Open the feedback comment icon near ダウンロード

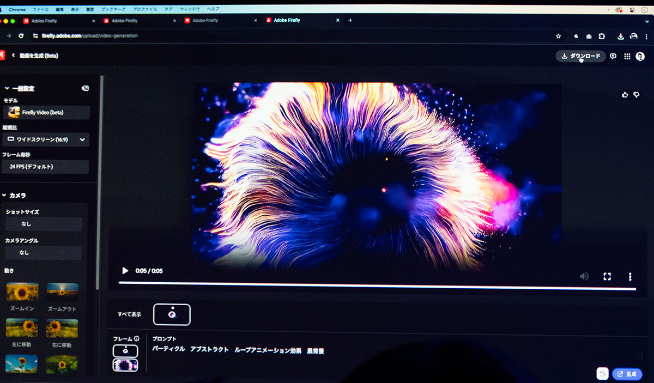(x=613, y=56)
